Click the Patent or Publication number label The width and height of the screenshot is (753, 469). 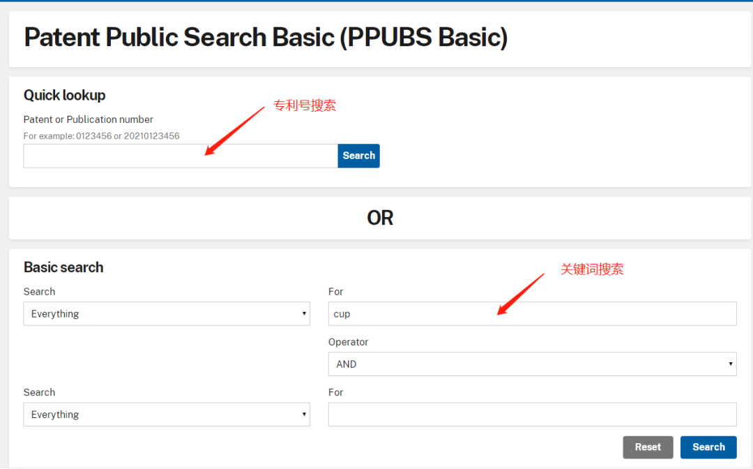coord(89,119)
